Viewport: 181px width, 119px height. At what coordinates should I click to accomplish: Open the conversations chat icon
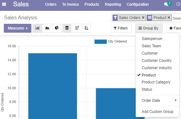[166, 4]
